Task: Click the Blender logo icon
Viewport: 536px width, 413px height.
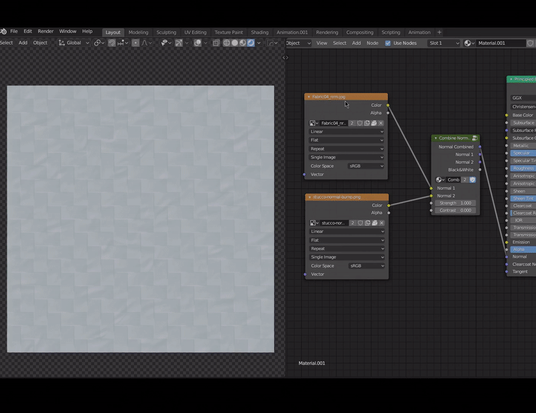Action: click(x=3, y=31)
